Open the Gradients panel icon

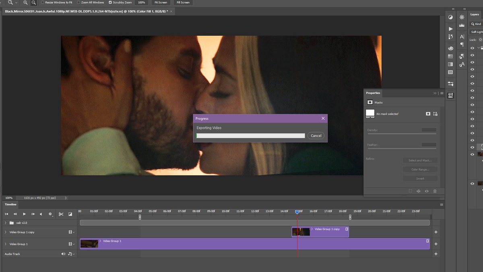pyautogui.click(x=450, y=64)
